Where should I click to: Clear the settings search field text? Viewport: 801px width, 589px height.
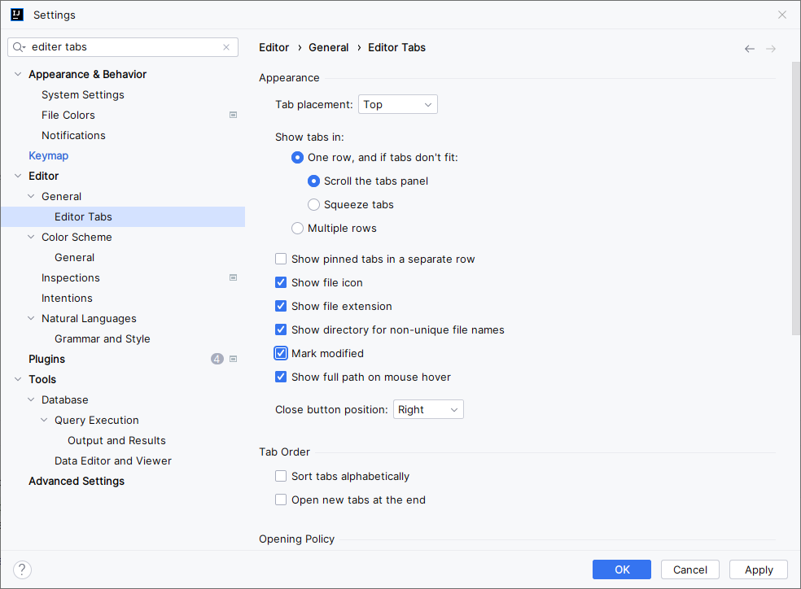[x=226, y=47]
